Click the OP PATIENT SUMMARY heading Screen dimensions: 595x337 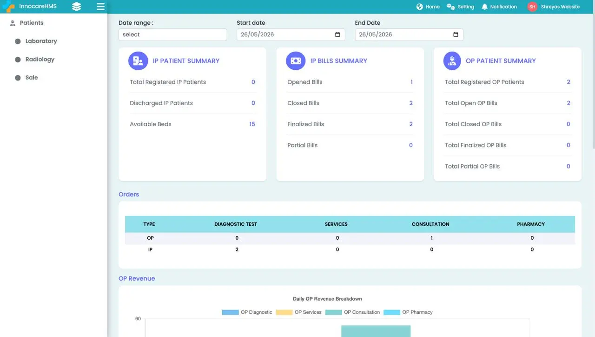pos(501,61)
